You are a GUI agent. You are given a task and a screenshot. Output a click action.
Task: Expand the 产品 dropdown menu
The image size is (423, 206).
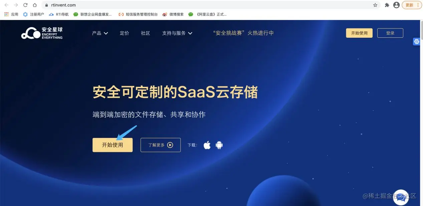(x=100, y=33)
